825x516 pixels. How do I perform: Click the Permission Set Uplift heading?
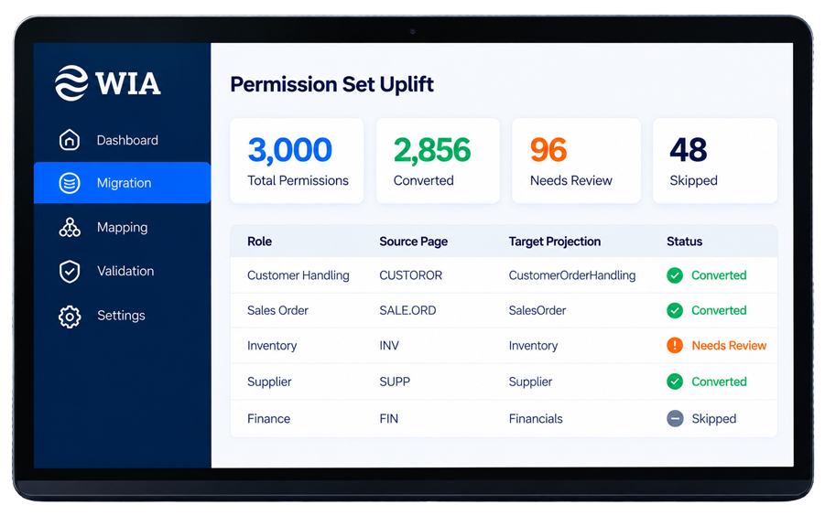[332, 84]
